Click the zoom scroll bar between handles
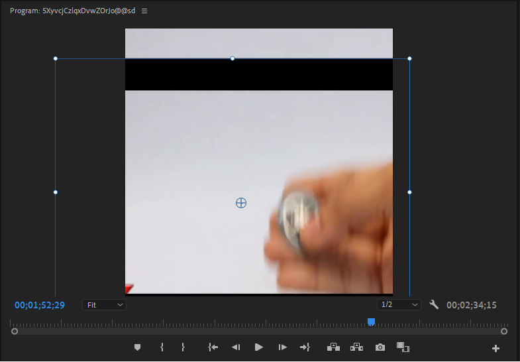Image resolution: width=520 pixels, height=362 pixels. [x=259, y=331]
